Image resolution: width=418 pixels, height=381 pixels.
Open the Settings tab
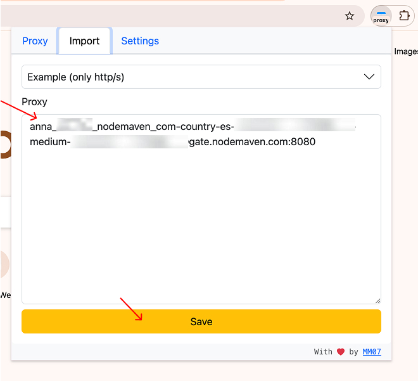click(x=140, y=41)
